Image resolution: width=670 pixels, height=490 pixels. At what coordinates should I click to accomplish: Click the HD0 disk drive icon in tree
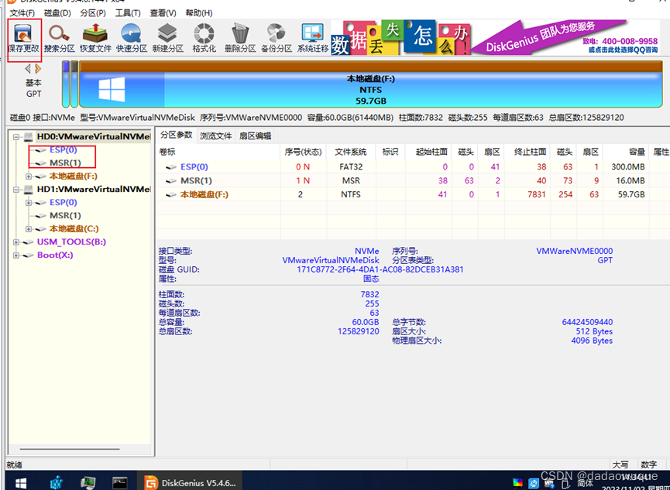pos(28,137)
